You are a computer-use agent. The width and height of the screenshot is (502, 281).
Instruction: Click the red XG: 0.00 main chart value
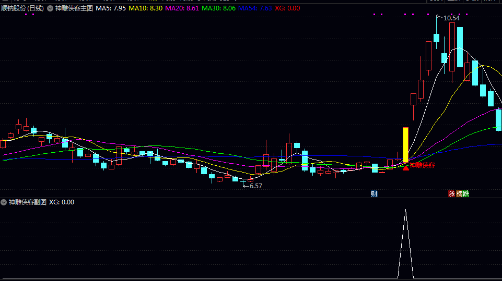[287, 8]
